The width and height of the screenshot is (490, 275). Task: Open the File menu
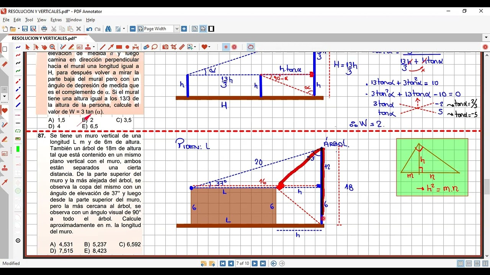tap(6, 20)
